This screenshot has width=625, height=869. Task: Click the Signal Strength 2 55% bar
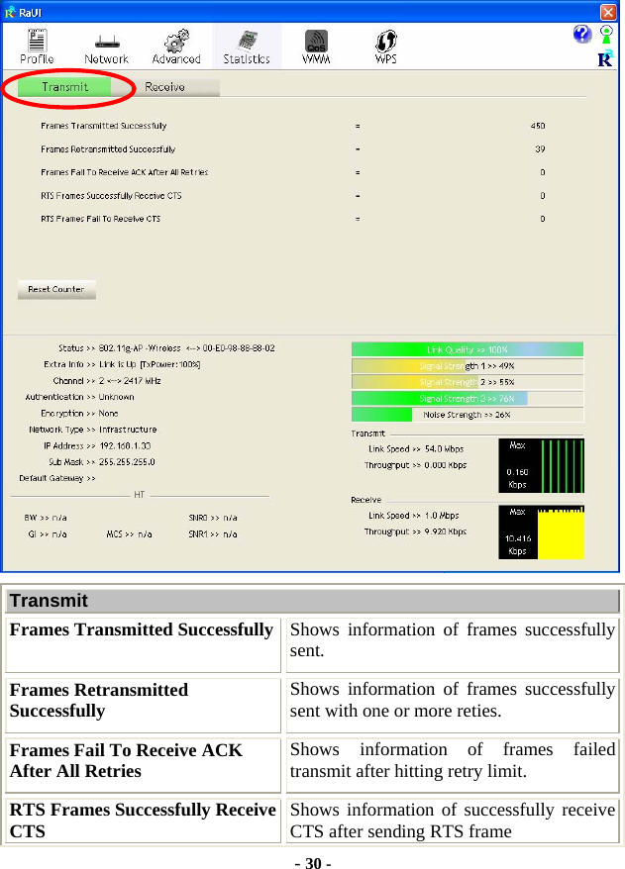click(x=467, y=382)
